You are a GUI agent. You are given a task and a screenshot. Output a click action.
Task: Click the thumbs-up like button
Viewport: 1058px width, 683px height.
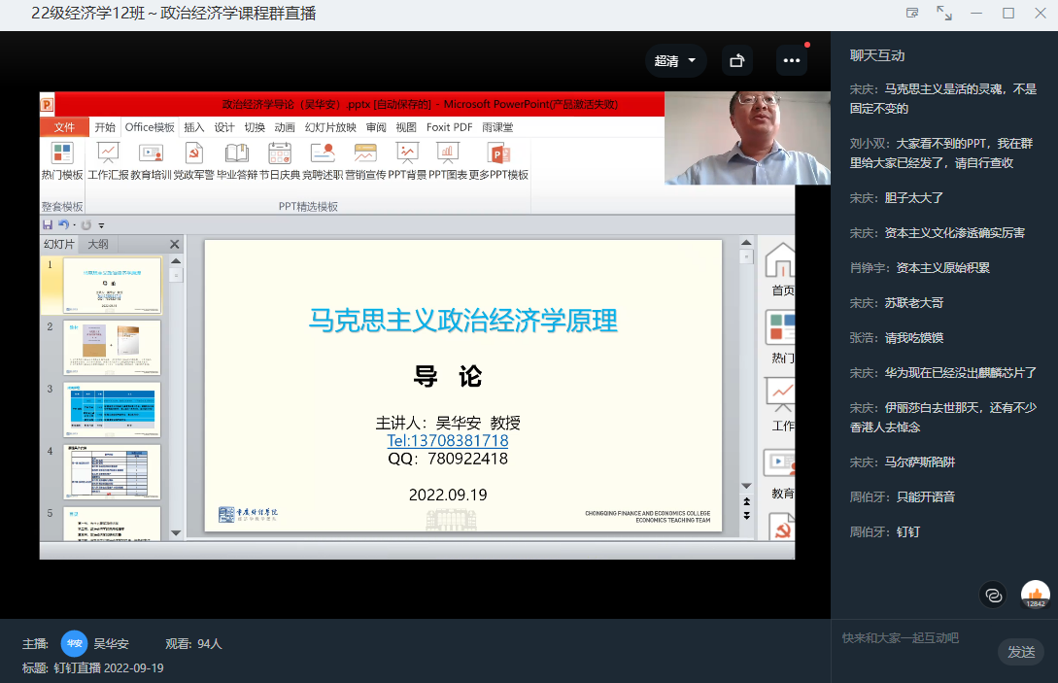pyautogui.click(x=1036, y=594)
